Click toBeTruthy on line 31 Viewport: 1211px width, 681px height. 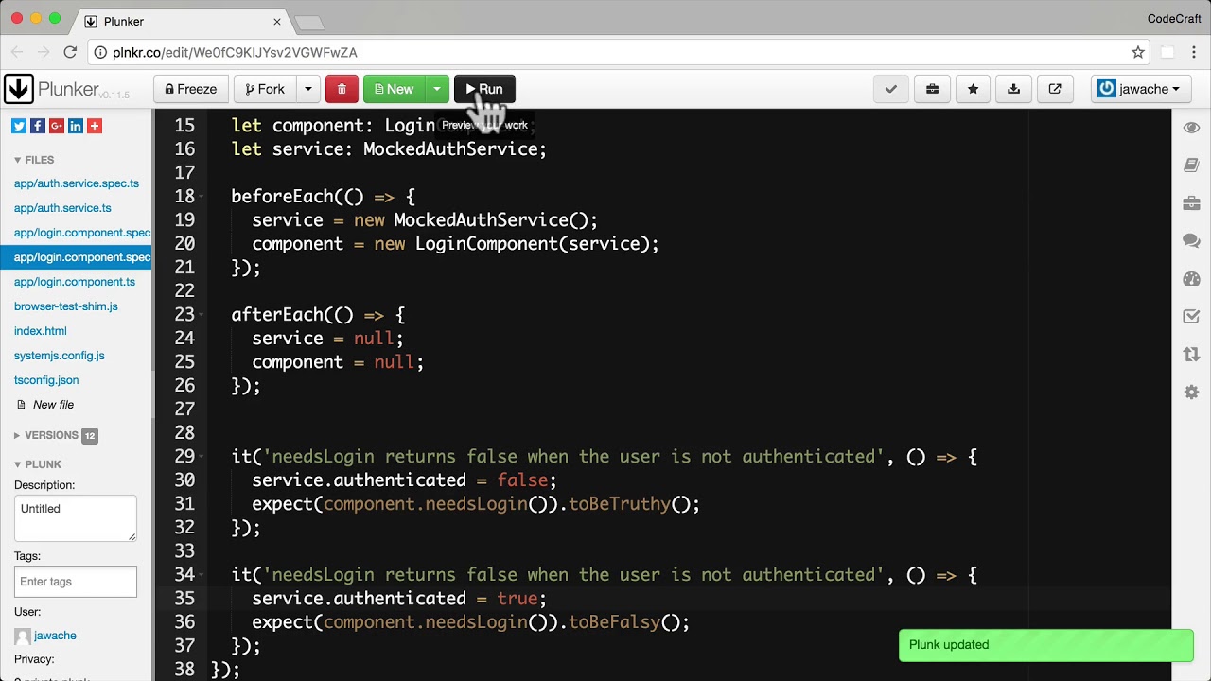pos(619,504)
